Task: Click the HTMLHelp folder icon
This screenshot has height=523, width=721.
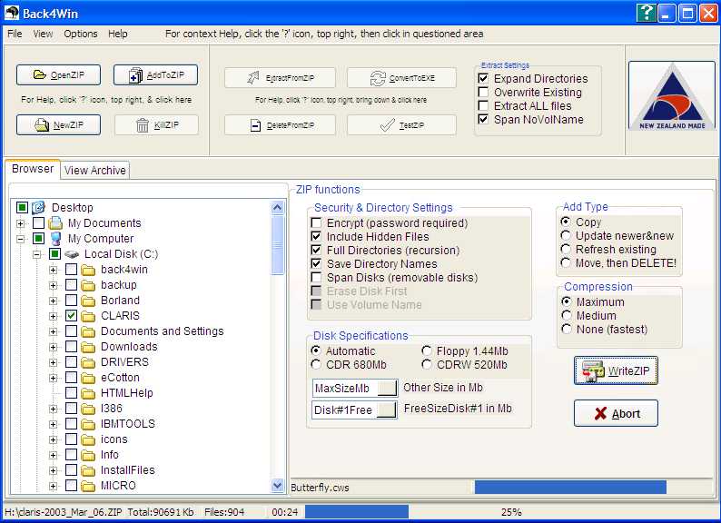Action: pos(88,393)
